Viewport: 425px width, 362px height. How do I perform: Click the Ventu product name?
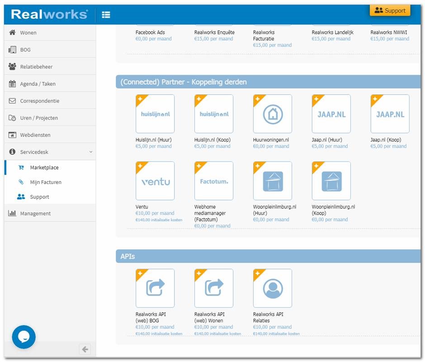pos(142,207)
